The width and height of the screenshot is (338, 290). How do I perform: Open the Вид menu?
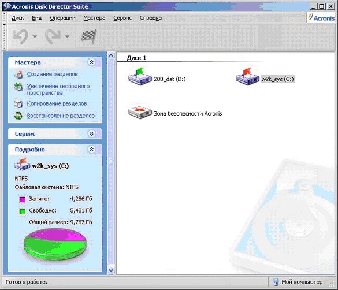(37, 18)
